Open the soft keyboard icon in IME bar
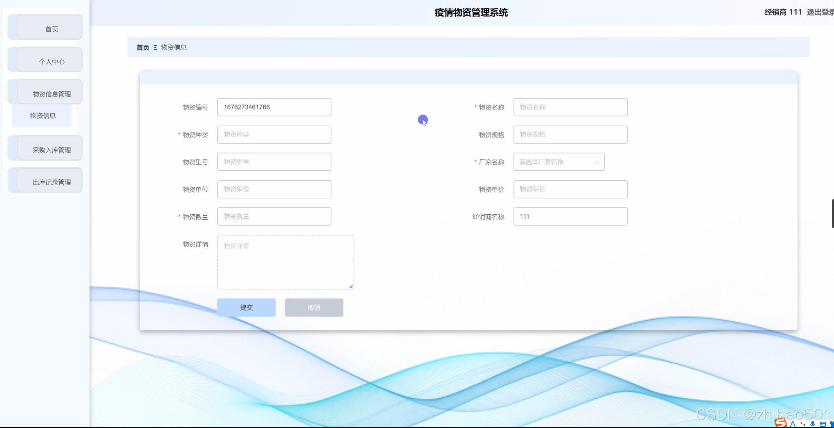Screen dimensions: 834x428 point(822,424)
